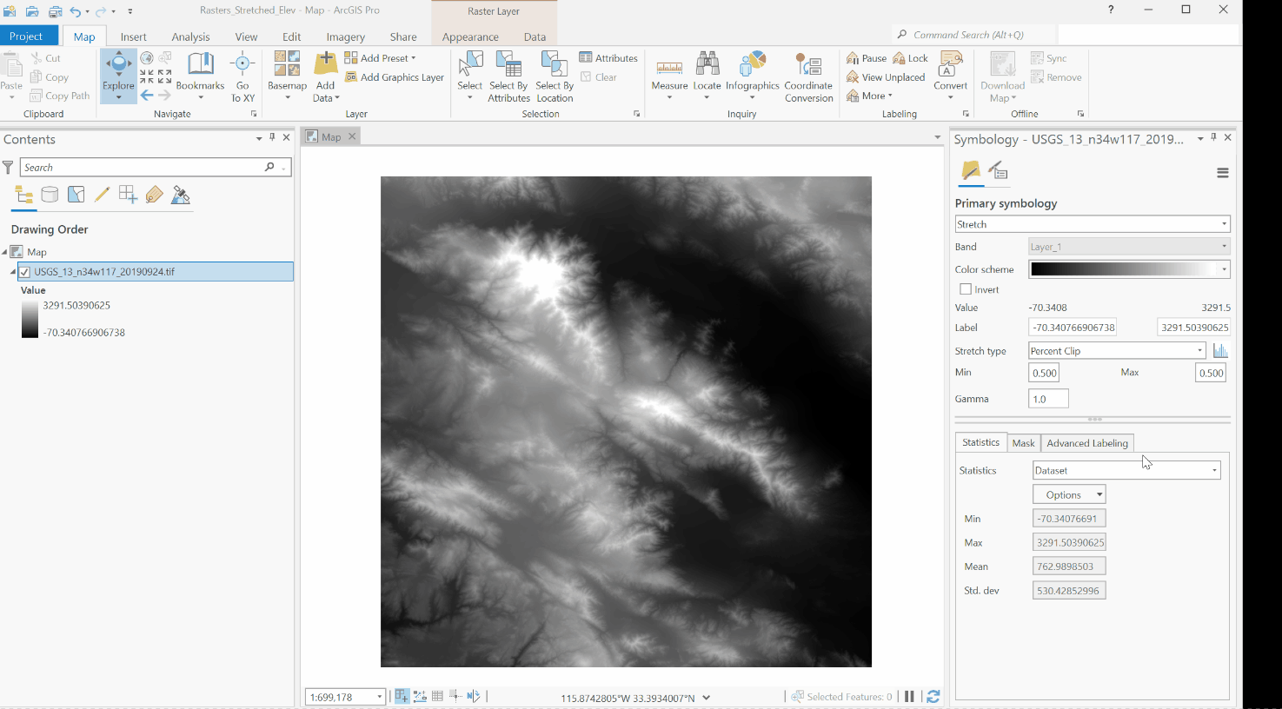Open the Insert ribbon tab
Image resolution: width=1282 pixels, height=709 pixels.
point(133,36)
